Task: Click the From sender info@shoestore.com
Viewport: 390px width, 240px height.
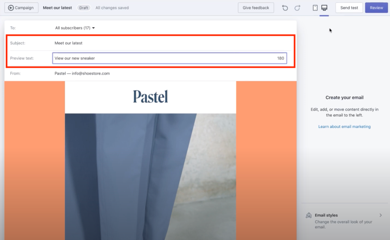Action: point(82,74)
